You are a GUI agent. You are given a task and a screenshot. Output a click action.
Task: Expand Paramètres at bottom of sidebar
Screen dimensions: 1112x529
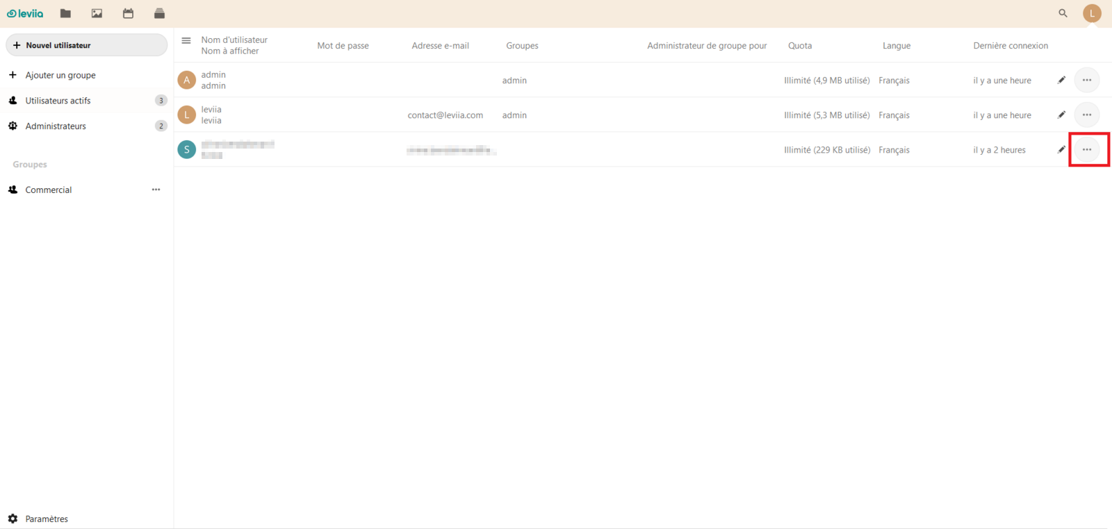46,519
